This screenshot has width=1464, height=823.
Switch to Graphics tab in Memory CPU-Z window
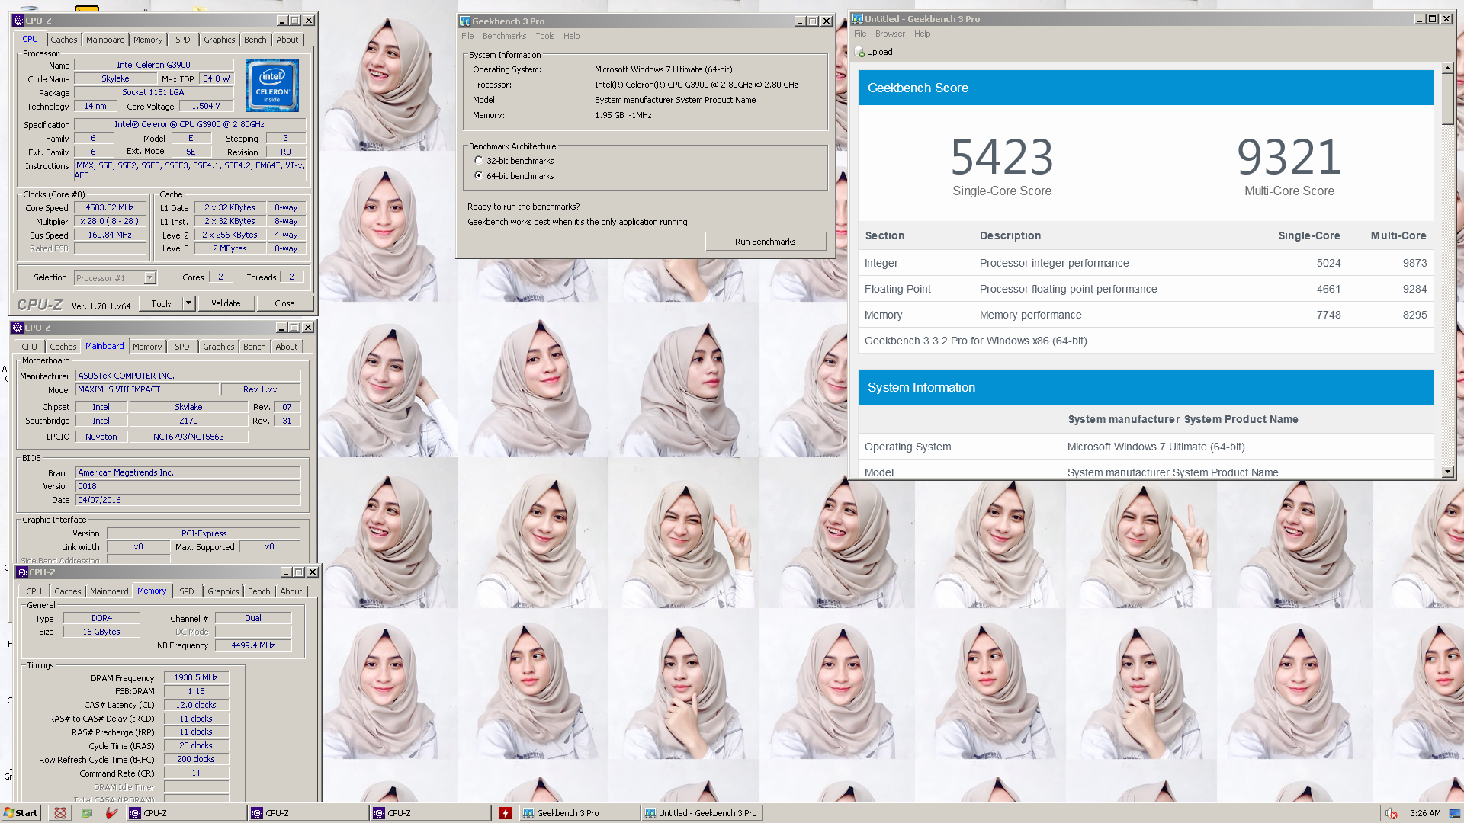[223, 591]
